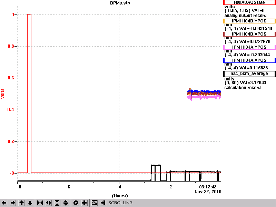The width and height of the screenshot is (276, 207).
Task: Click the VAL=3.12643 legend value
Action: (252, 83)
